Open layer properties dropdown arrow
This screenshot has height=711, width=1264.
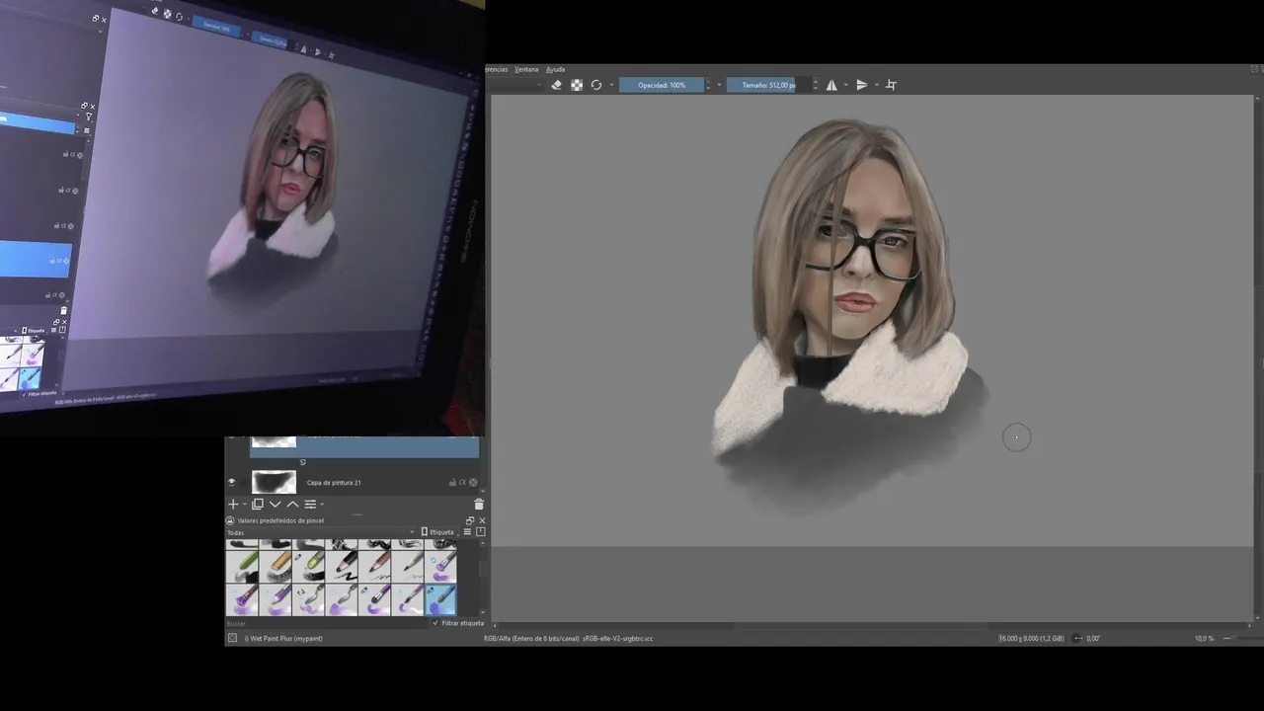321,505
